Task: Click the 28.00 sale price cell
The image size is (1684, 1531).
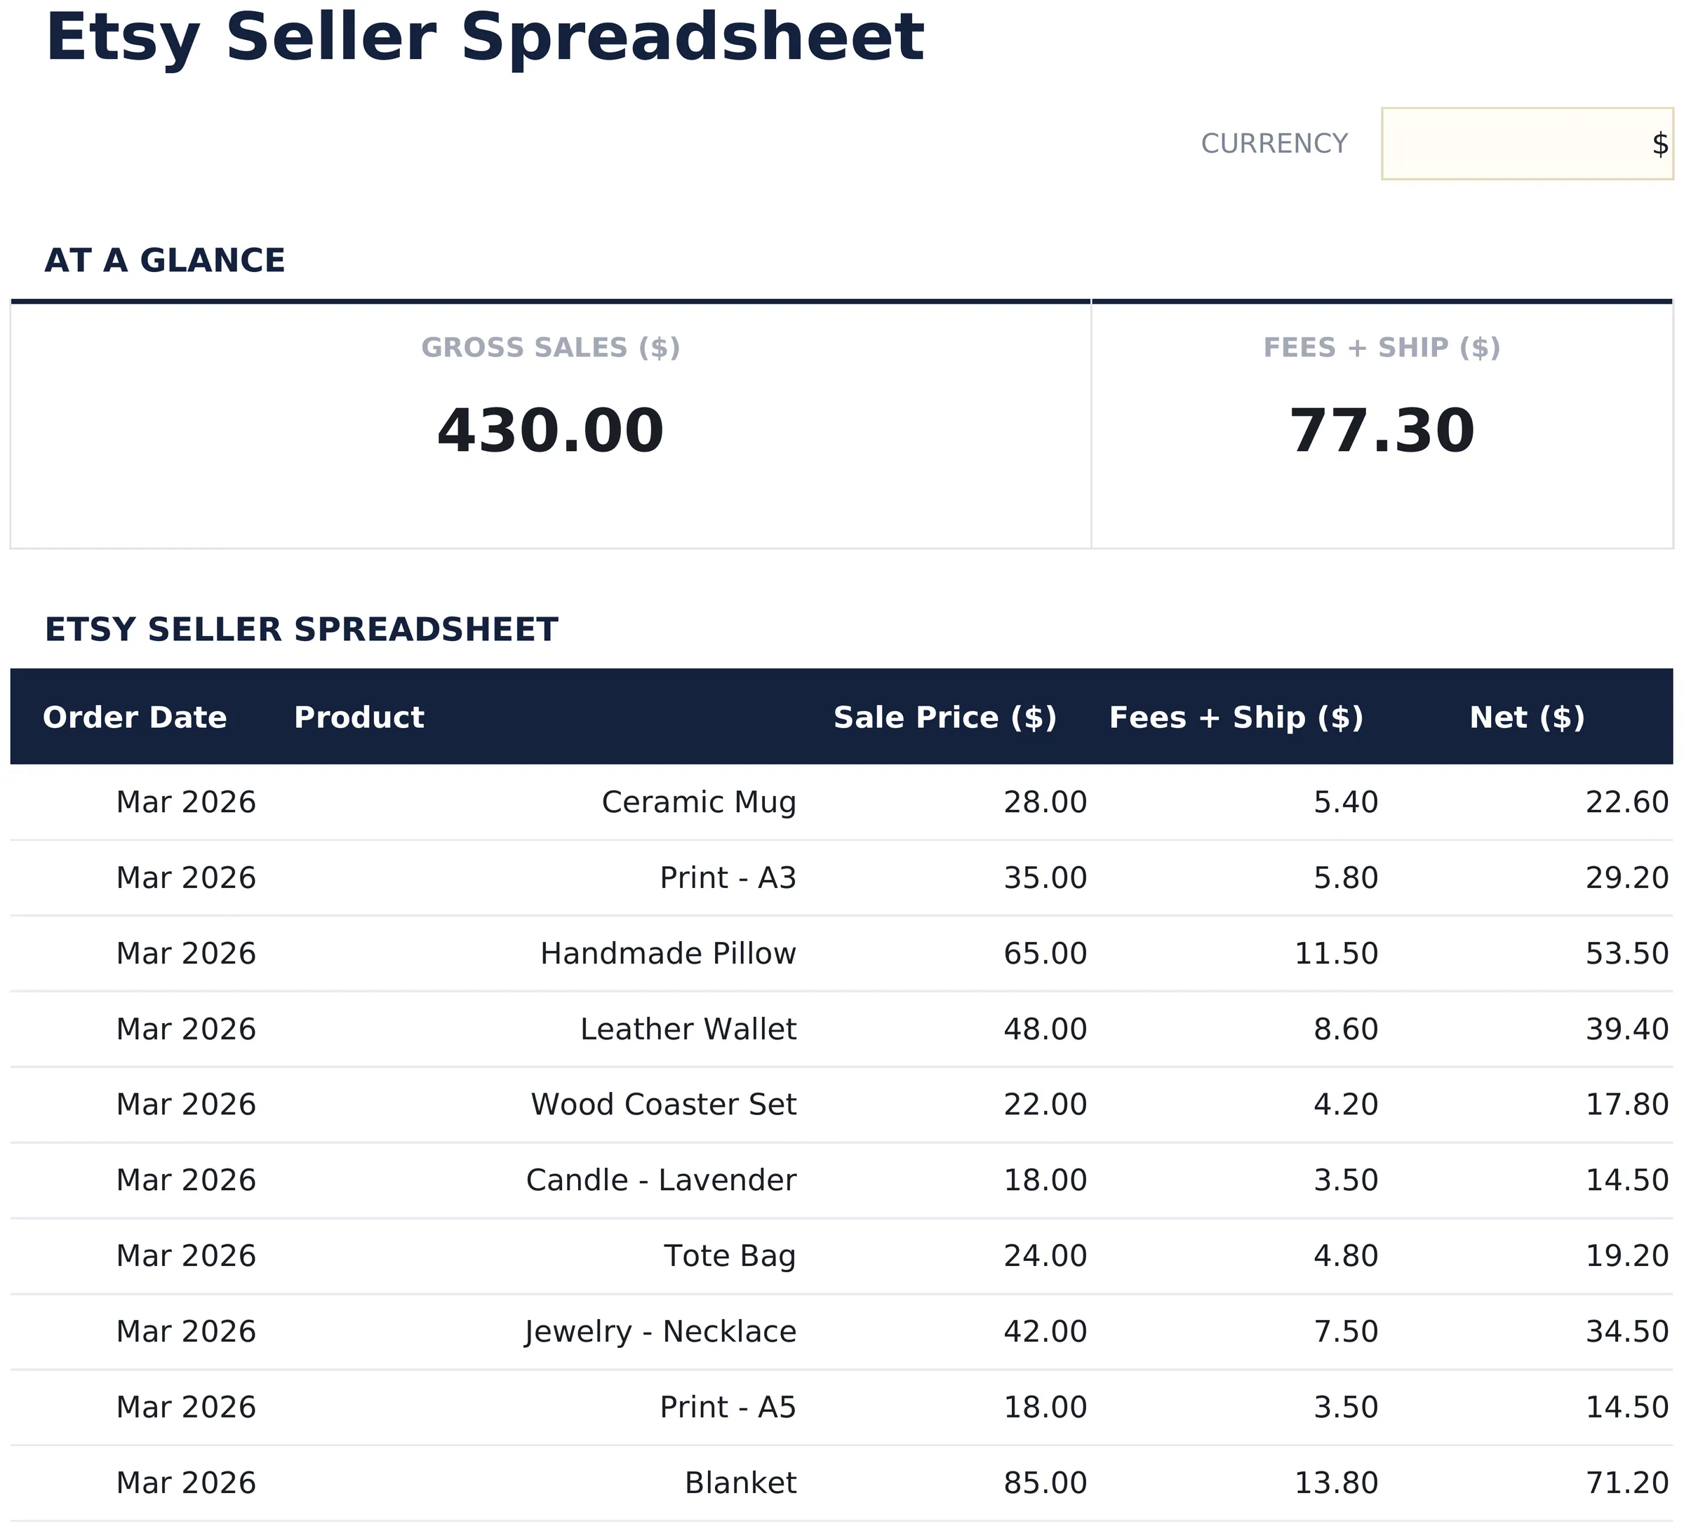Action: tap(1045, 802)
